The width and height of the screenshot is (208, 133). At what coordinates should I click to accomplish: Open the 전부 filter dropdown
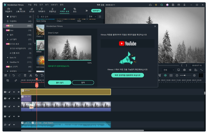click(93, 17)
